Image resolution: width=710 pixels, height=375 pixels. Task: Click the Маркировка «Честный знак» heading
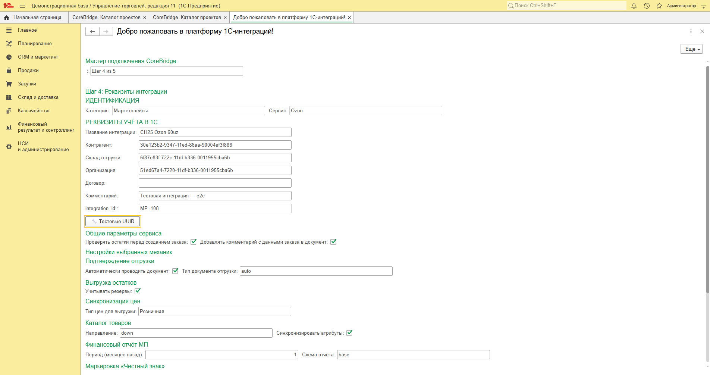click(x=125, y=366)
